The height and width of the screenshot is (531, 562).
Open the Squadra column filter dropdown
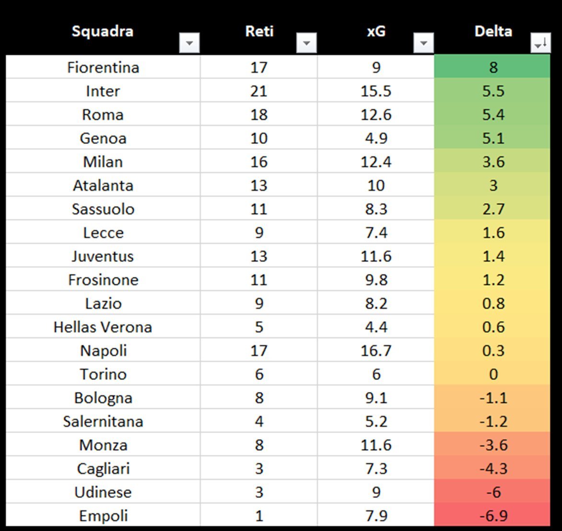pyautogui.click(x=189, y=44)
